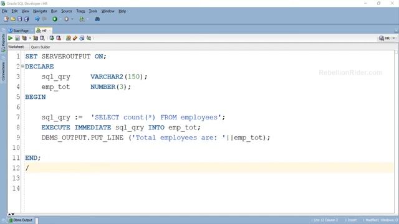This screenshot has width=399, height=224.
Task: Click 'VARCHAR2' on line 3
Action: 107,77
